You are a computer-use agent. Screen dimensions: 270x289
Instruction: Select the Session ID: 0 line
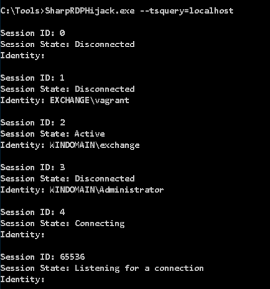pyautogui.click(x=33, y=33)
